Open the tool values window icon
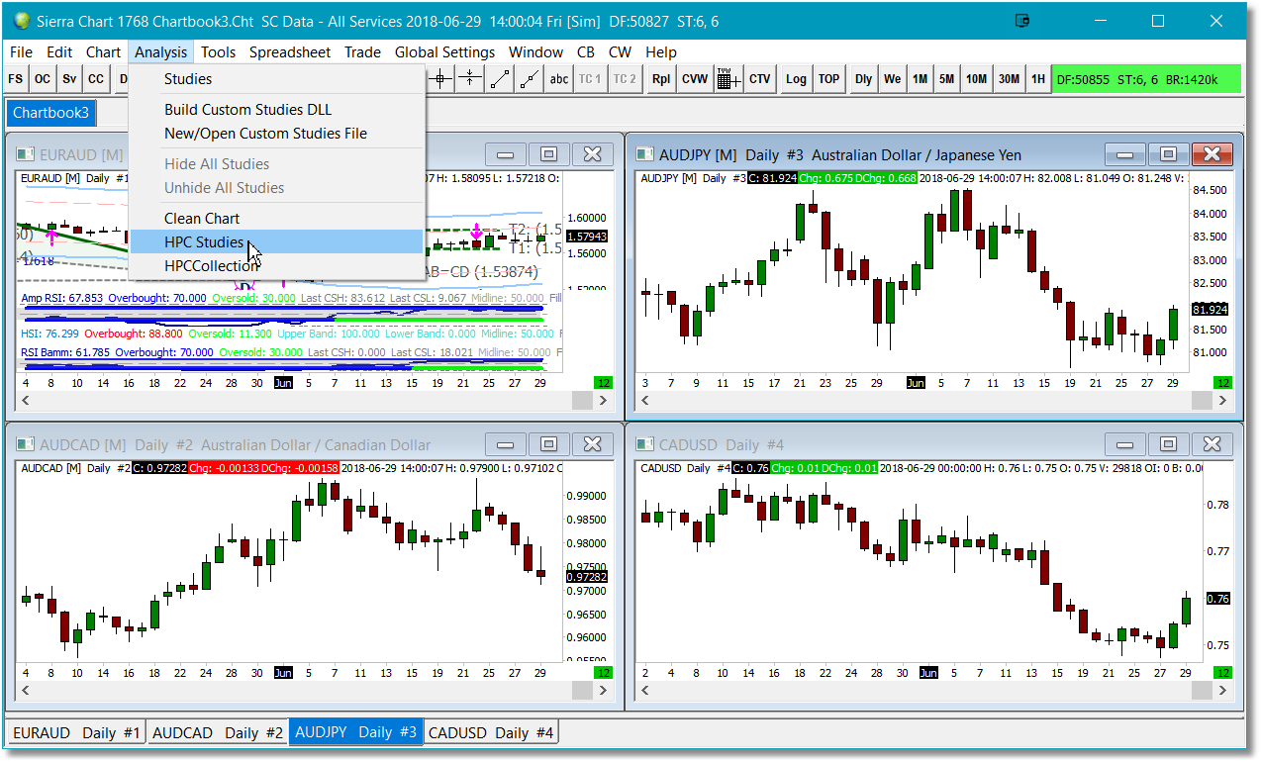 pos(728,79)
